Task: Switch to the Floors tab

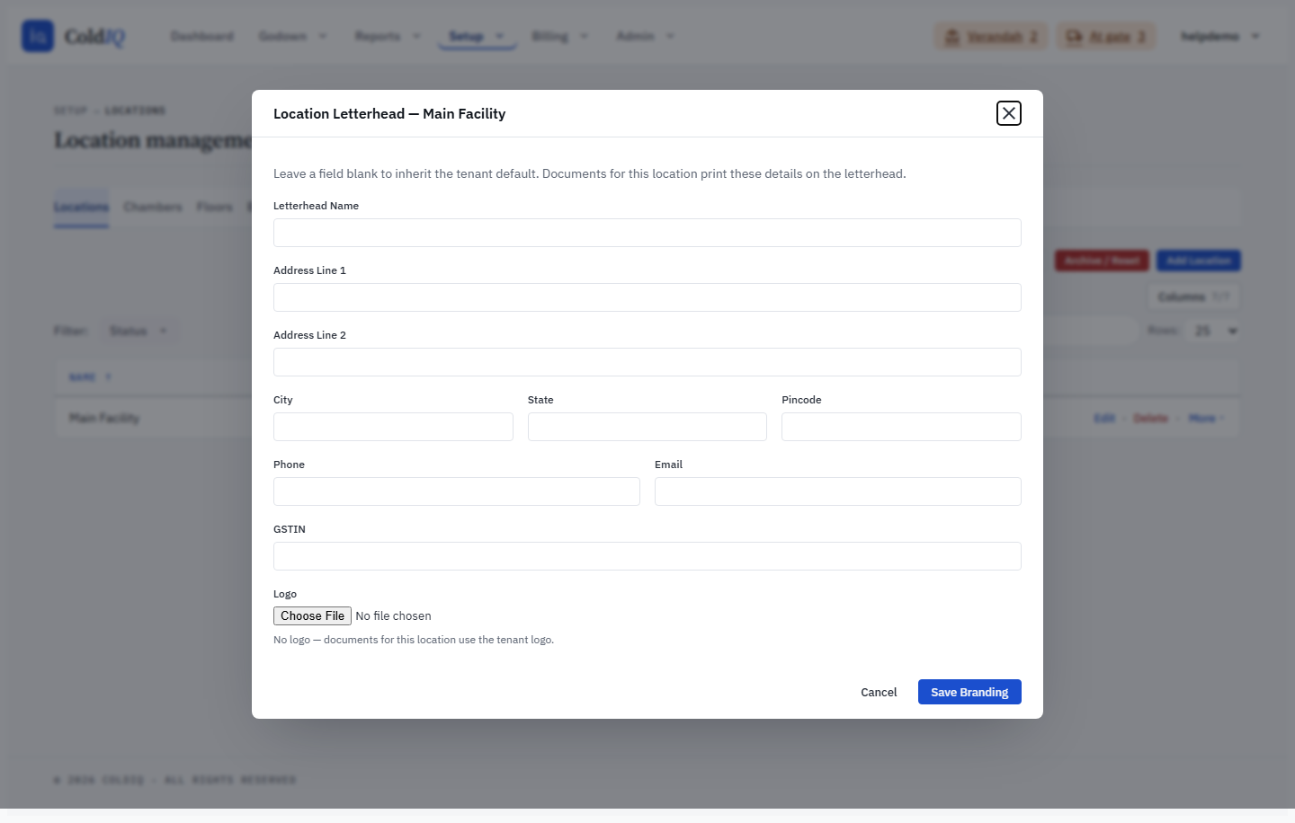Action: click(x=215, y=207)
